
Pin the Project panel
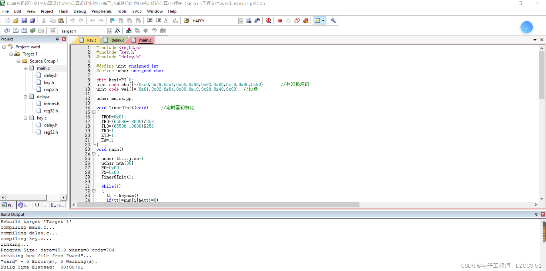coord(57,39)
